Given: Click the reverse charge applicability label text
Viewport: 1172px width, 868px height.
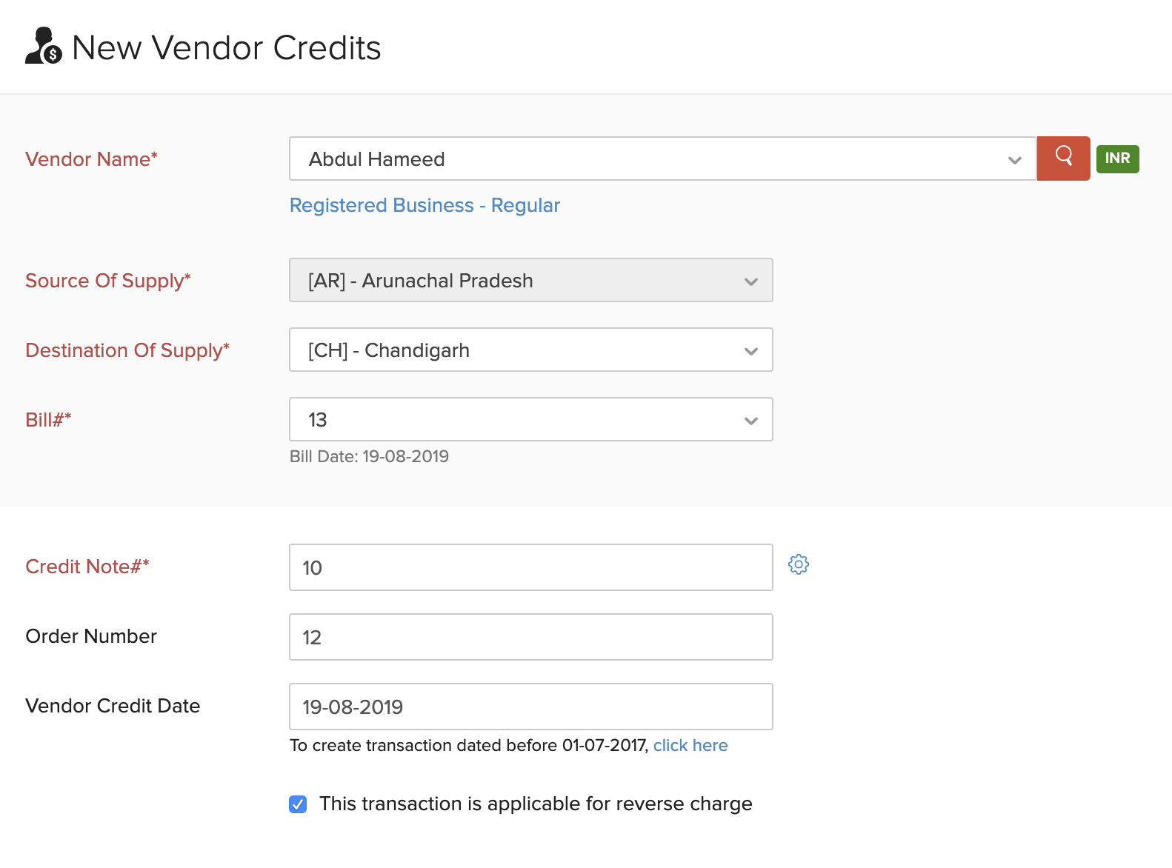Looking at the screenshot, I should (535, 804).
